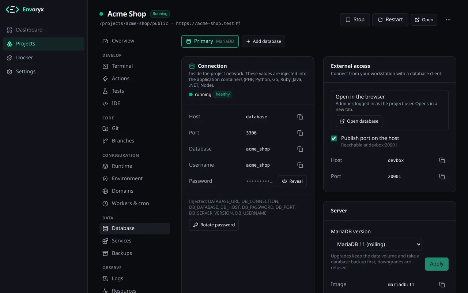Open the Docker section

44,58
